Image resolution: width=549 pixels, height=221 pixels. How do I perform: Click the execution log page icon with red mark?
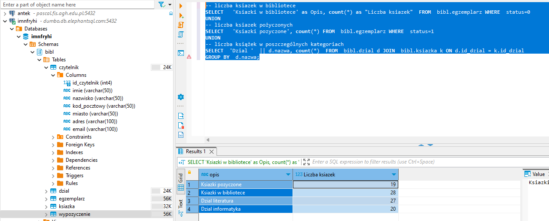tap(181, 125)
